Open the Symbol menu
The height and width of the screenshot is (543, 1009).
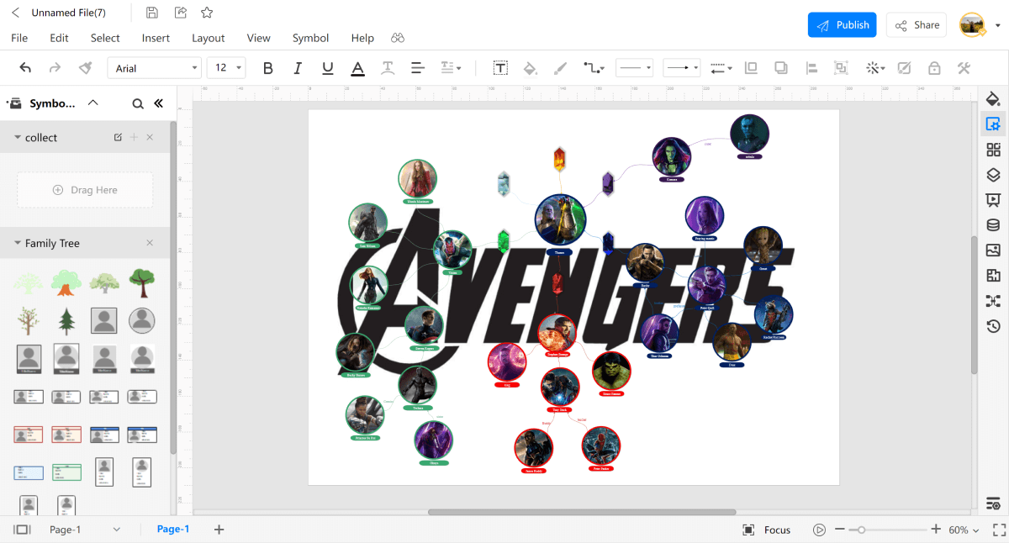[x=310, y=38]
